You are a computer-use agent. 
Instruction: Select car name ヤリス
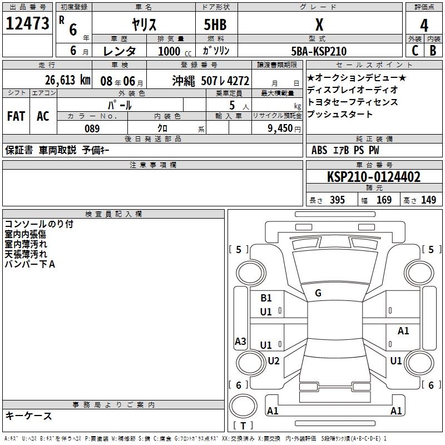(x=144, y=24)
